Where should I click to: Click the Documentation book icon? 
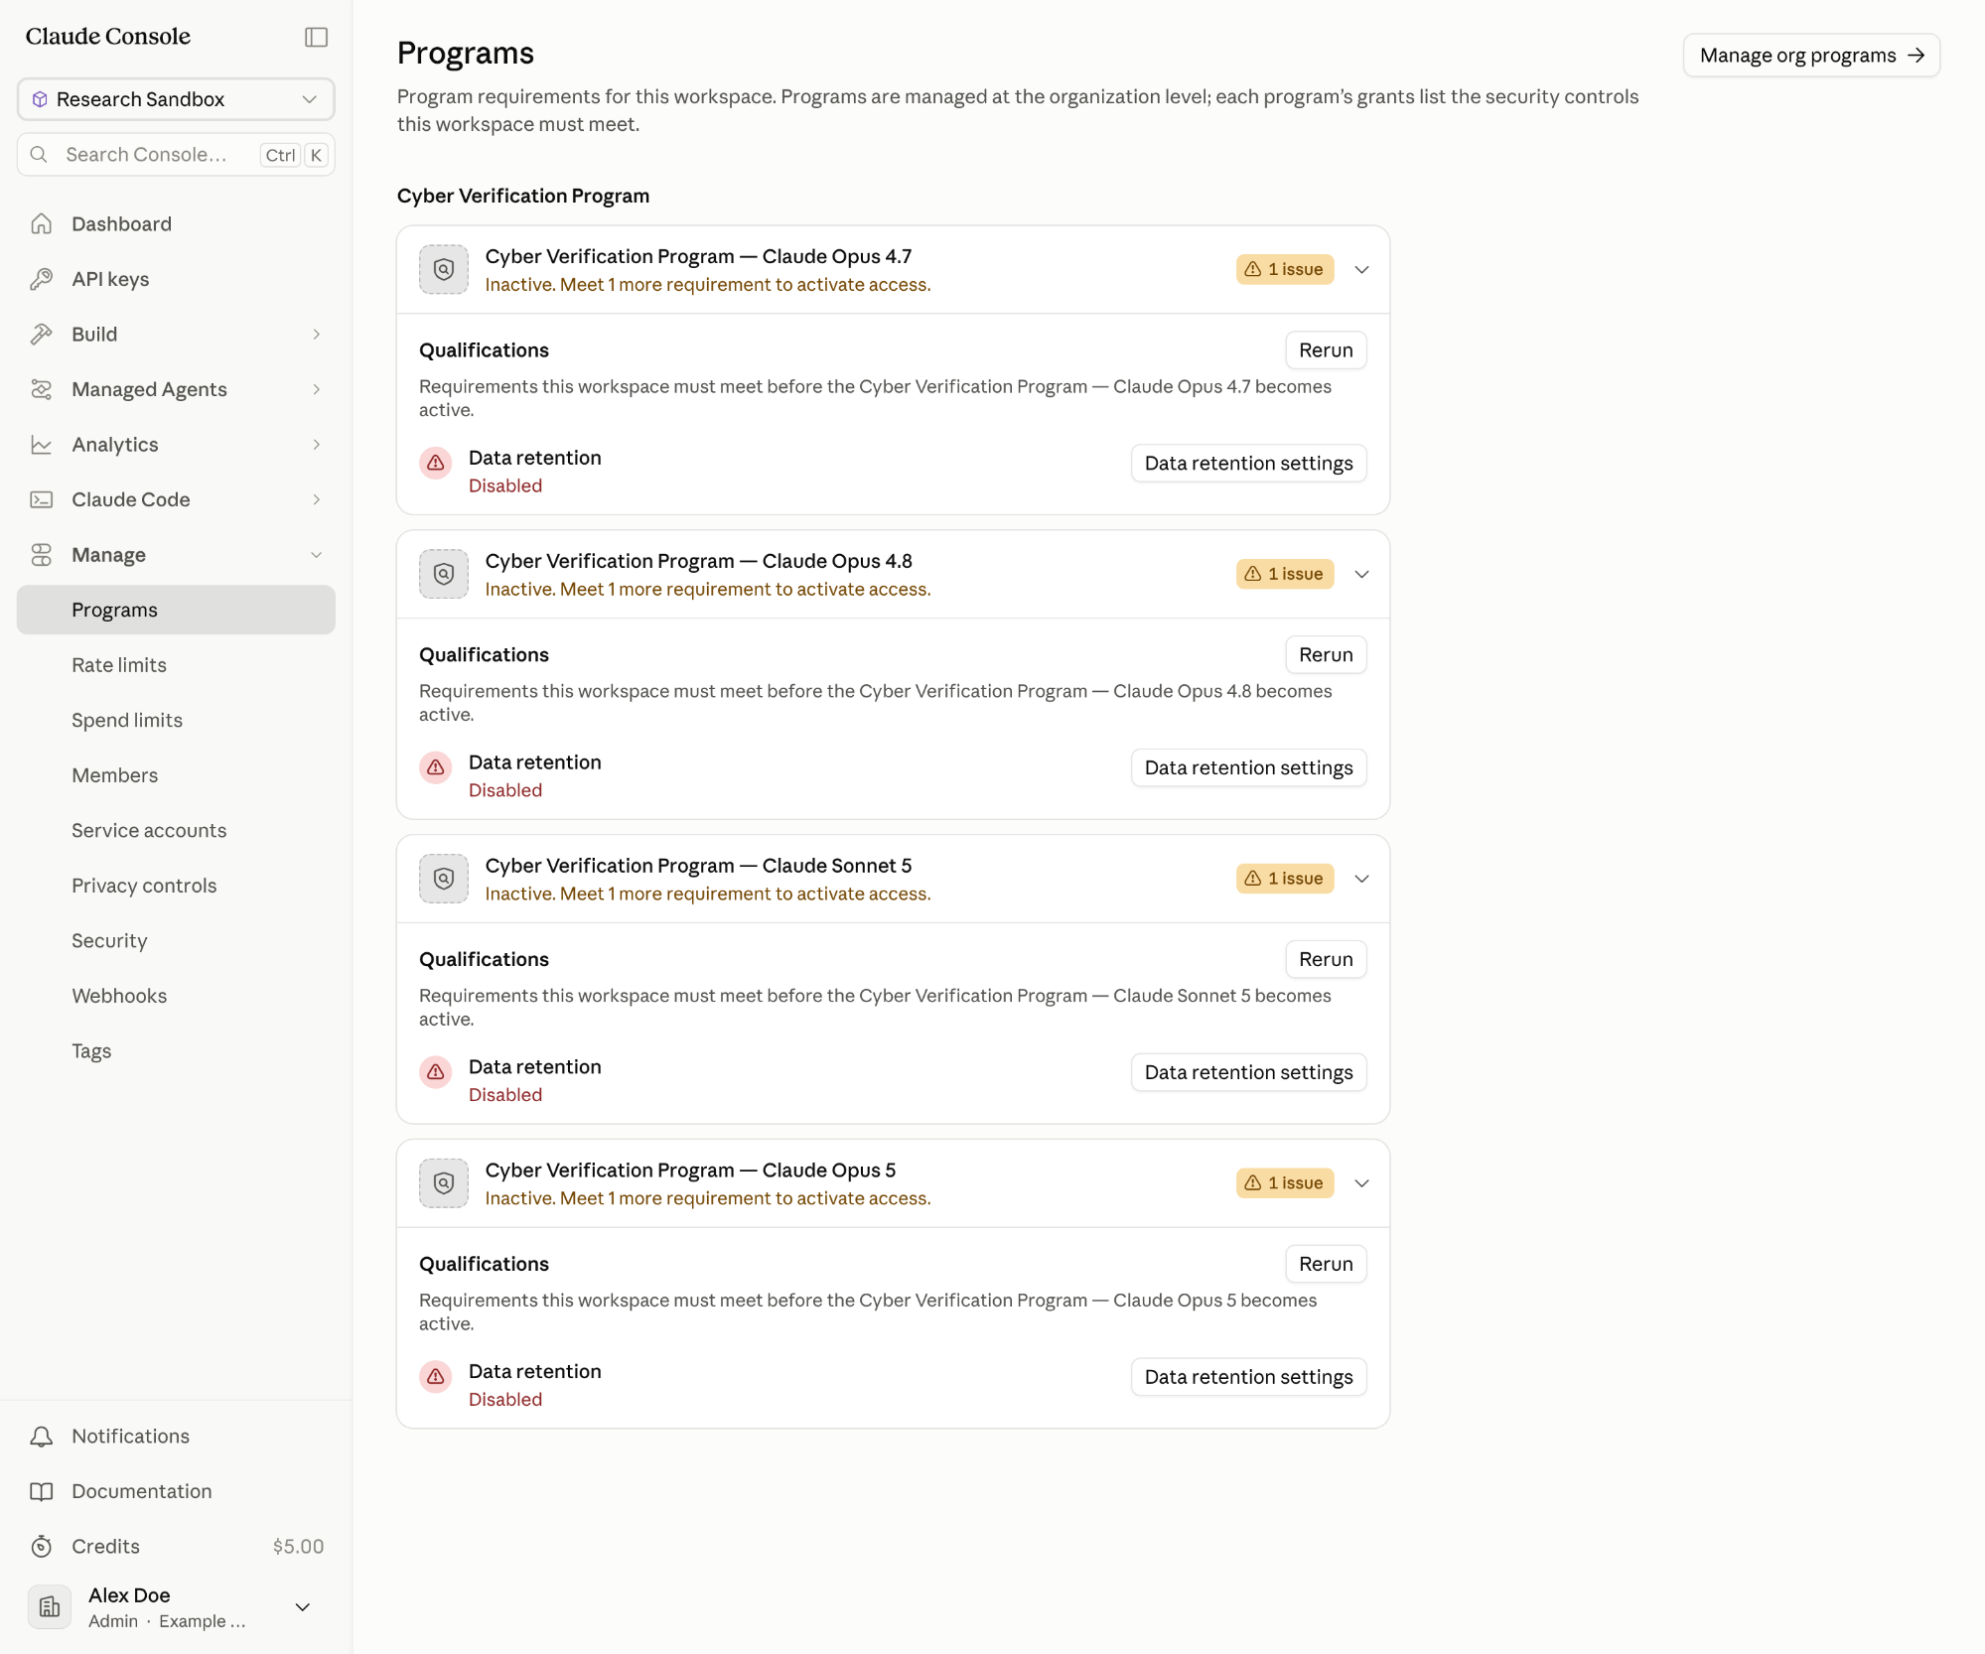(x=41, y=1491)
